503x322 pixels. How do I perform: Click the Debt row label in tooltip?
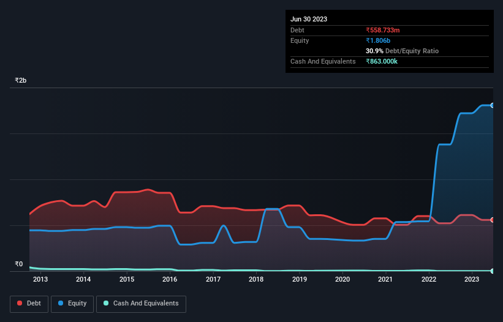(x=297, y=30)
